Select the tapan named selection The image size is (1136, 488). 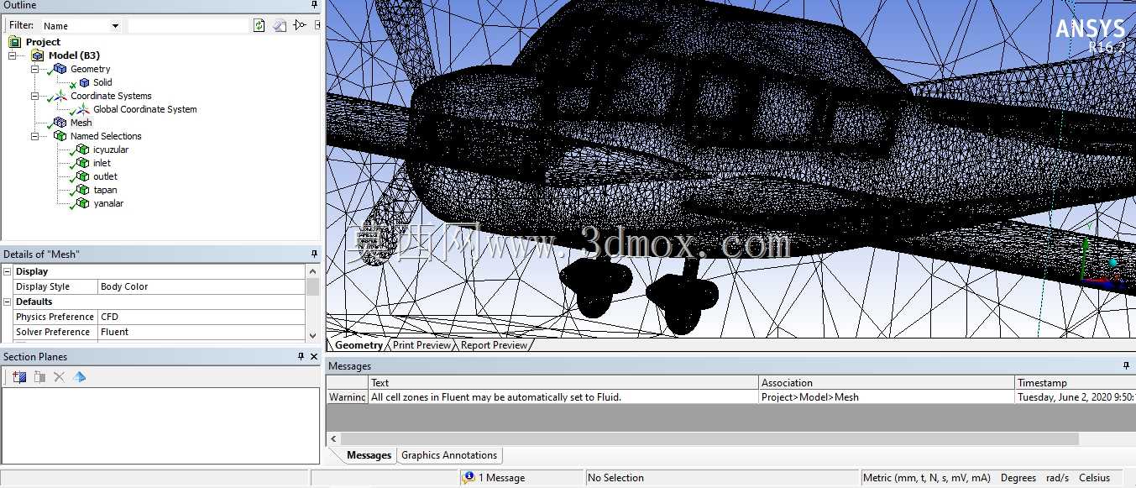click(105, 190)
